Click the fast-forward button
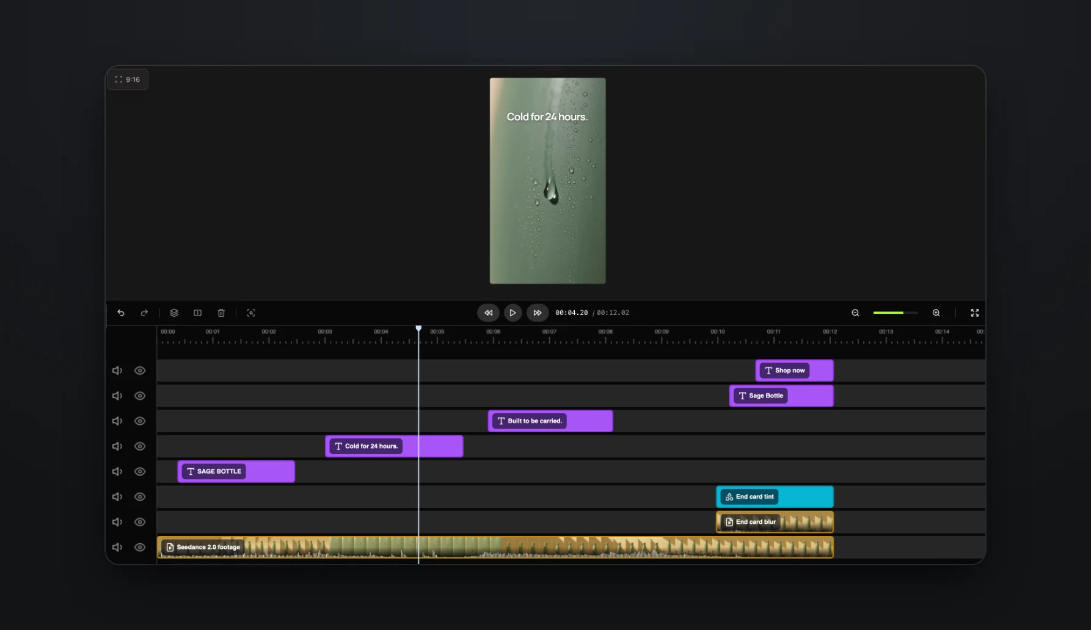Screen dimensions: 1091x630 click(x=538, y=313)
